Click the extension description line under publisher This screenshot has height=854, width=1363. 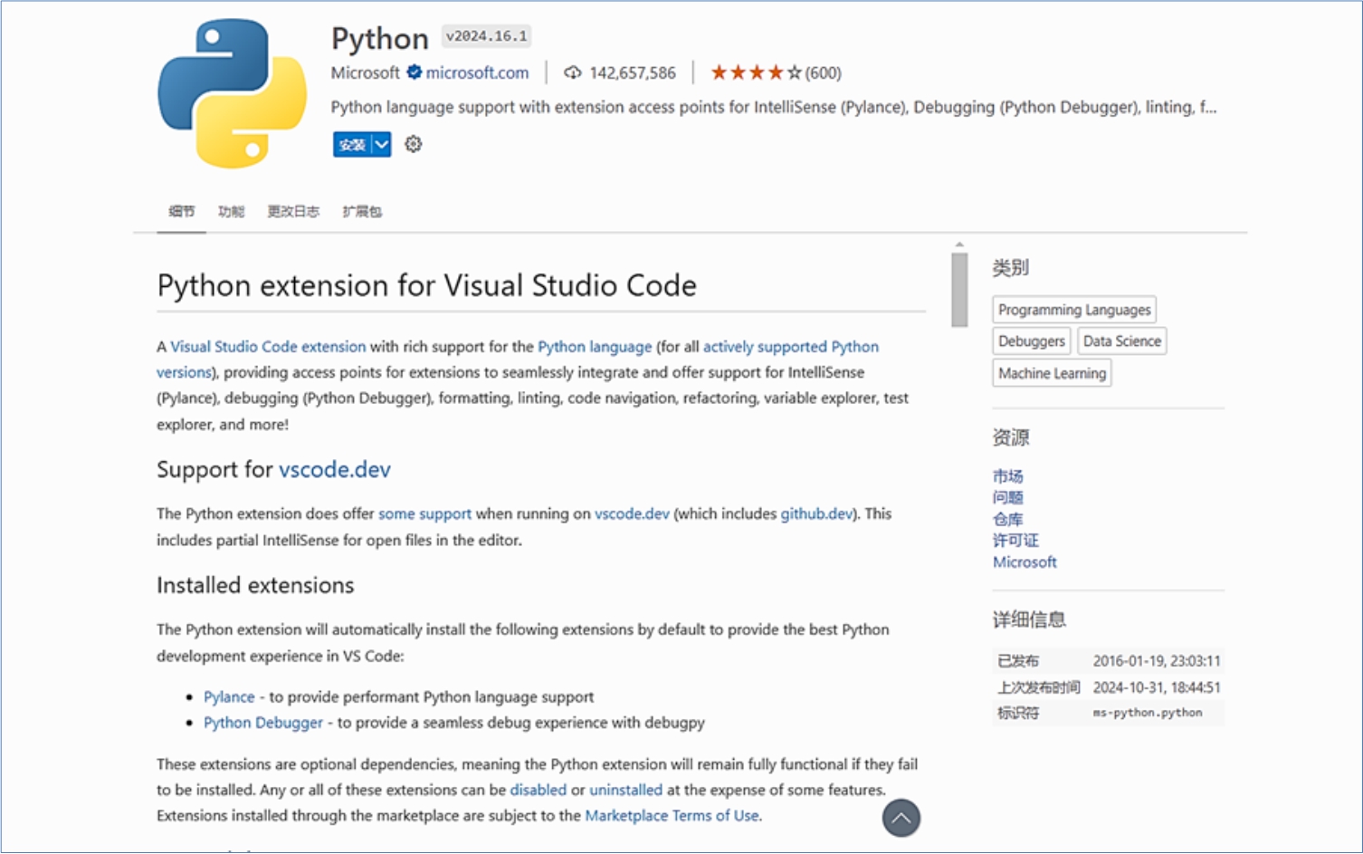[774, 107]
